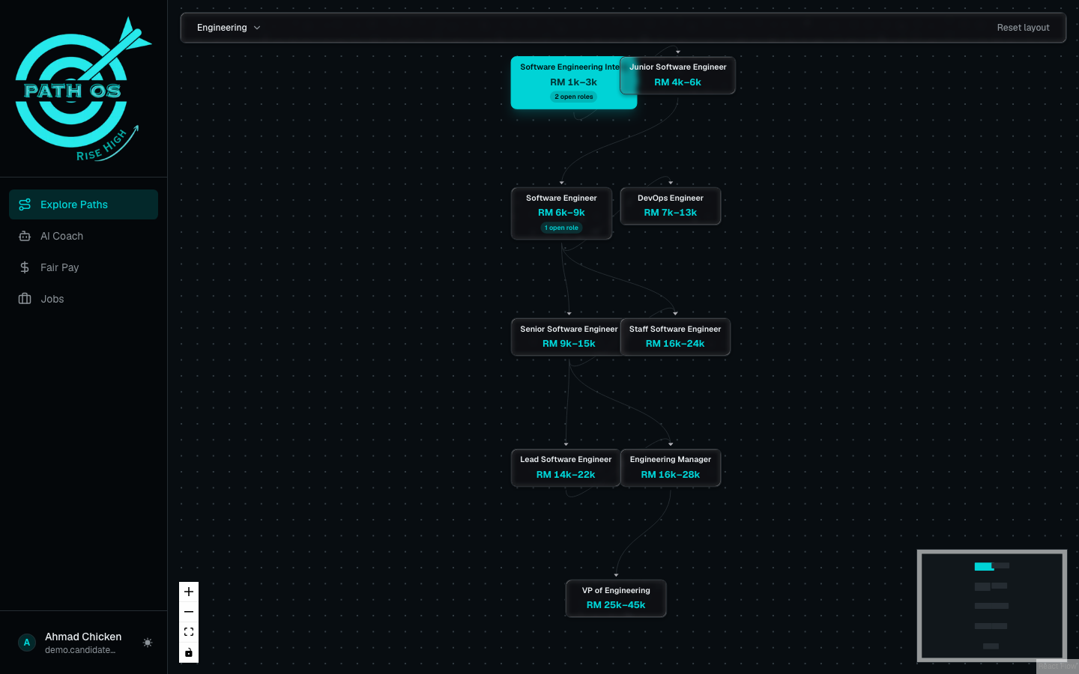Screen dimensions: 1079x674
Task: Select the Lead Software Engineer node
Action: pyautogui.click(x=566, y=468)
